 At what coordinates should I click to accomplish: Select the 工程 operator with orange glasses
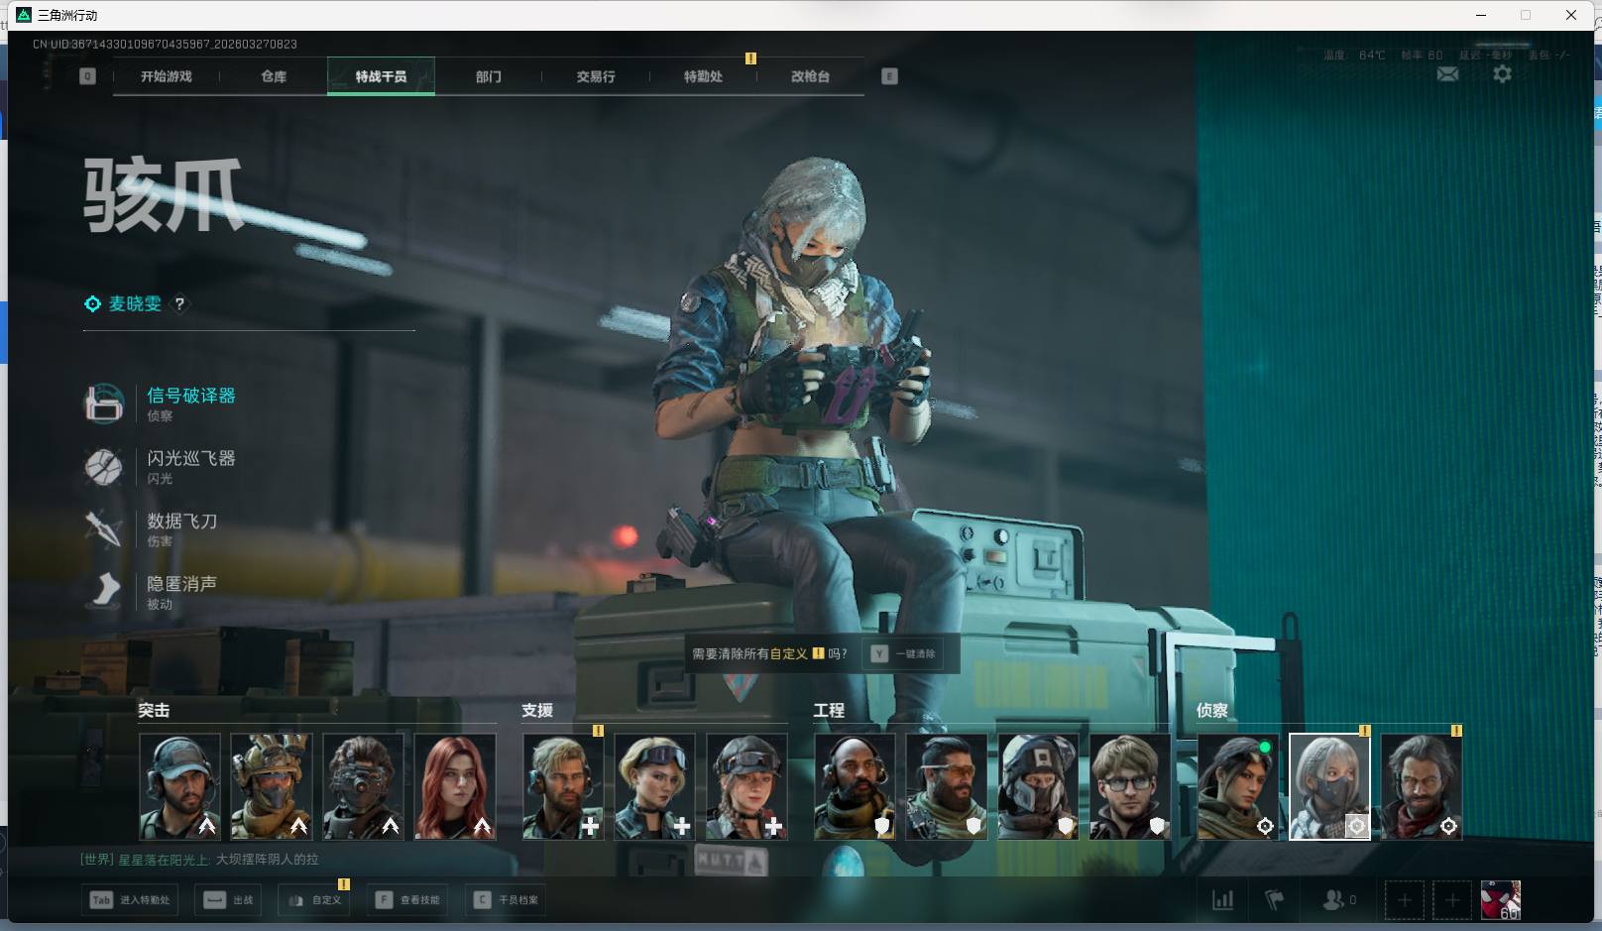point(947,787)
